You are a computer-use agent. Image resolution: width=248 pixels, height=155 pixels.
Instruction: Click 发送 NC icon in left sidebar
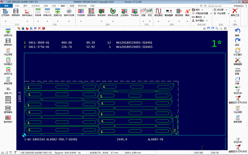coord(8,89)
